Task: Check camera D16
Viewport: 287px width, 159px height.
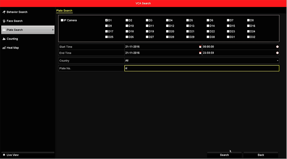Action: pos(248,26)
